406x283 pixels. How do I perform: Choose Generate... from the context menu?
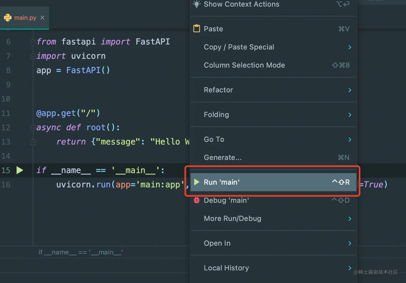coord(273,157)
